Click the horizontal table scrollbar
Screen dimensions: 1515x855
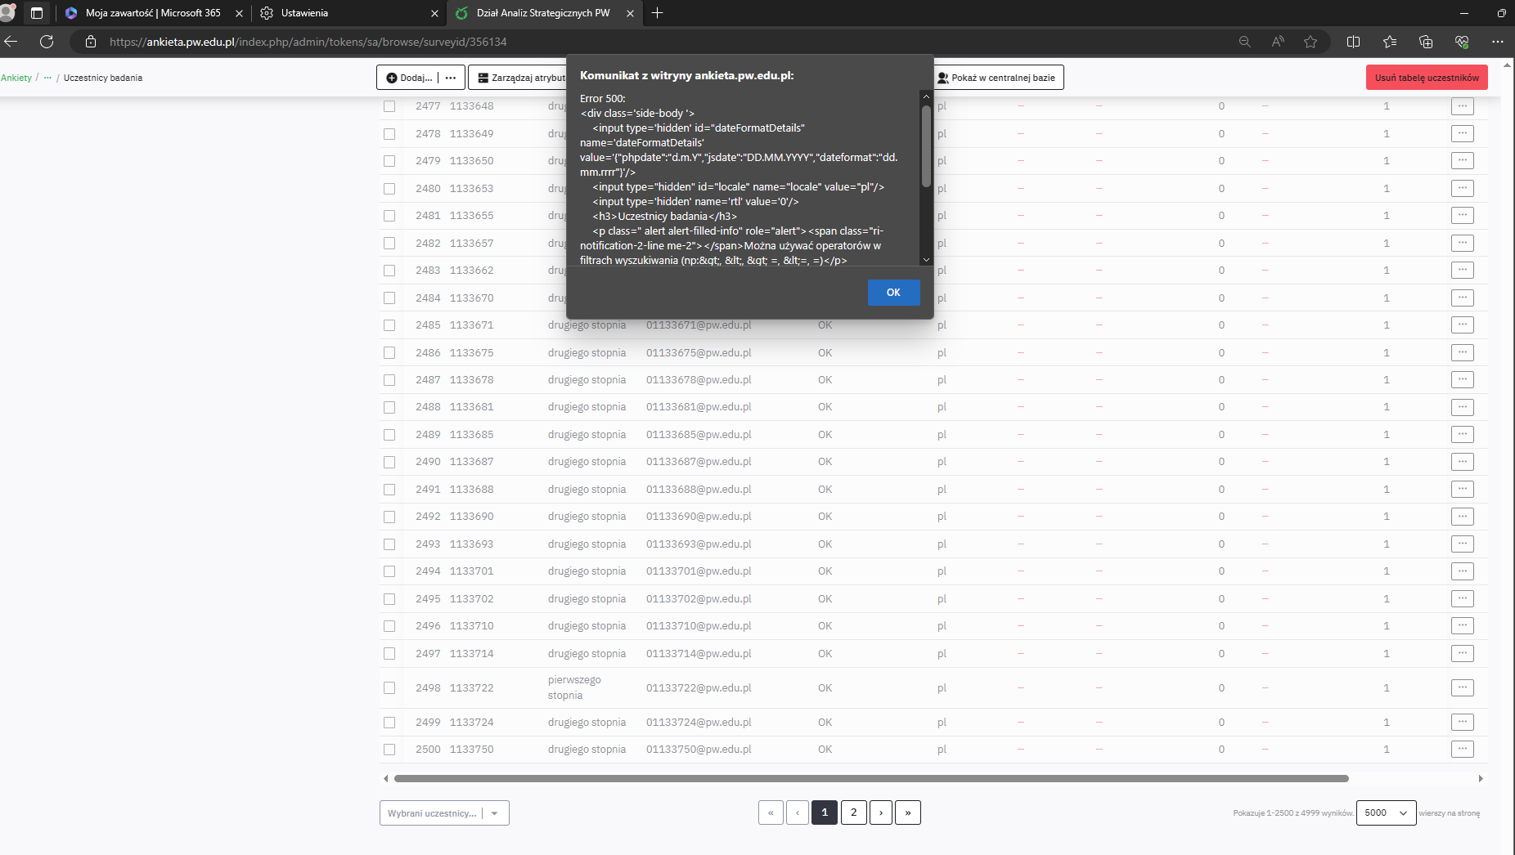(870, 779)
